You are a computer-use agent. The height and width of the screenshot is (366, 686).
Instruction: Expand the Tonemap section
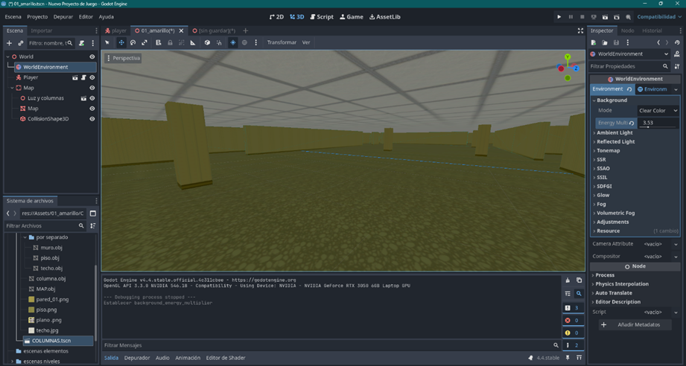(608, 150)
